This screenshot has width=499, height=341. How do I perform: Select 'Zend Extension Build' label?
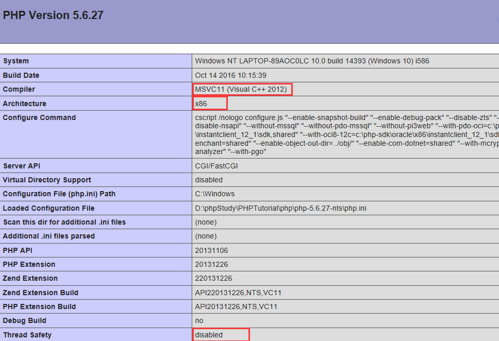pos(40,293)
